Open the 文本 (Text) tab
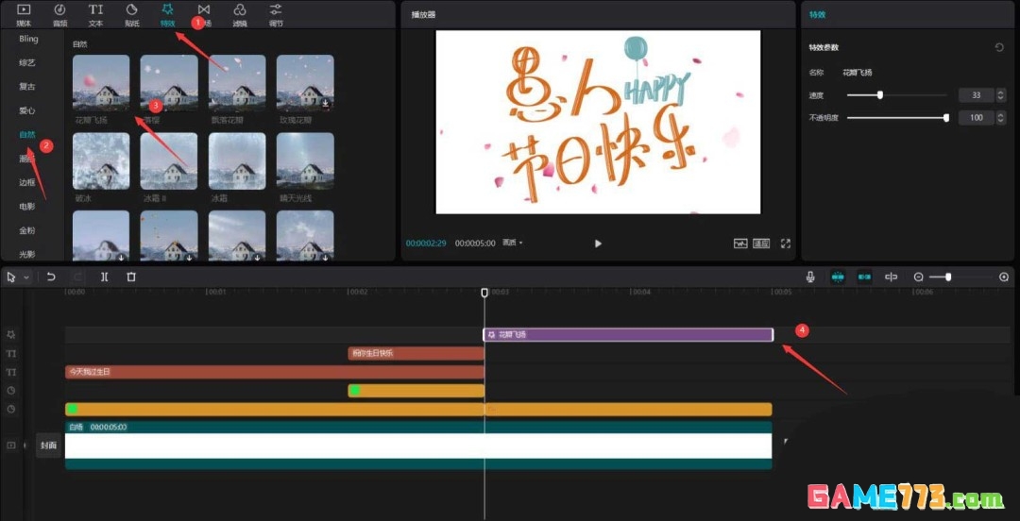Screen dimensions: 1020x521 95,15
